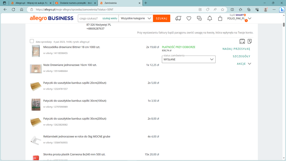286x161 pixels.
Task: Open status zamówienia WYSŁANE dropdown
Action: [189, 59]
